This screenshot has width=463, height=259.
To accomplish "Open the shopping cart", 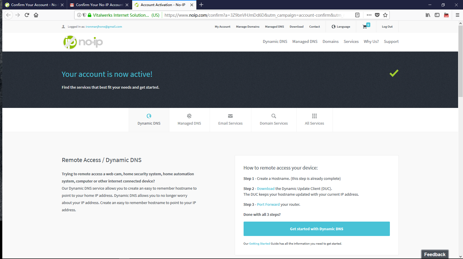I will [366, 26].
